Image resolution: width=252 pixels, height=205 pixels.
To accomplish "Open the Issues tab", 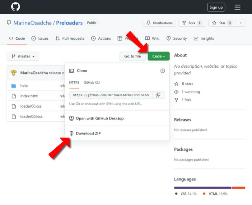I will coord(40,38).
